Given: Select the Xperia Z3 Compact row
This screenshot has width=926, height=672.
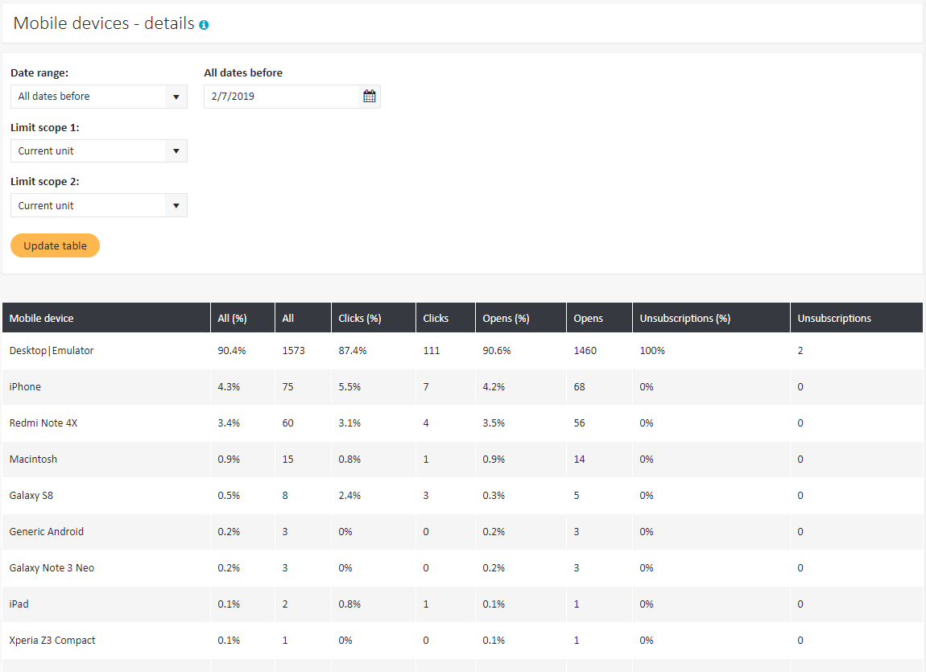Looking at the screenshot, I should pos(52,641).
